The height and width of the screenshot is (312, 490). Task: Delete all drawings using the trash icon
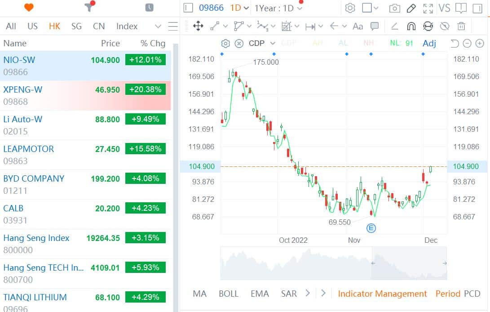pyautogui.click(x=461, y=27)
